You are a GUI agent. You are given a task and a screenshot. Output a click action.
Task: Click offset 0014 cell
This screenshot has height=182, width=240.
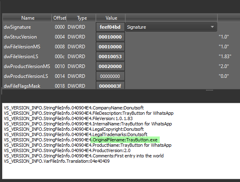click(60, 76)
